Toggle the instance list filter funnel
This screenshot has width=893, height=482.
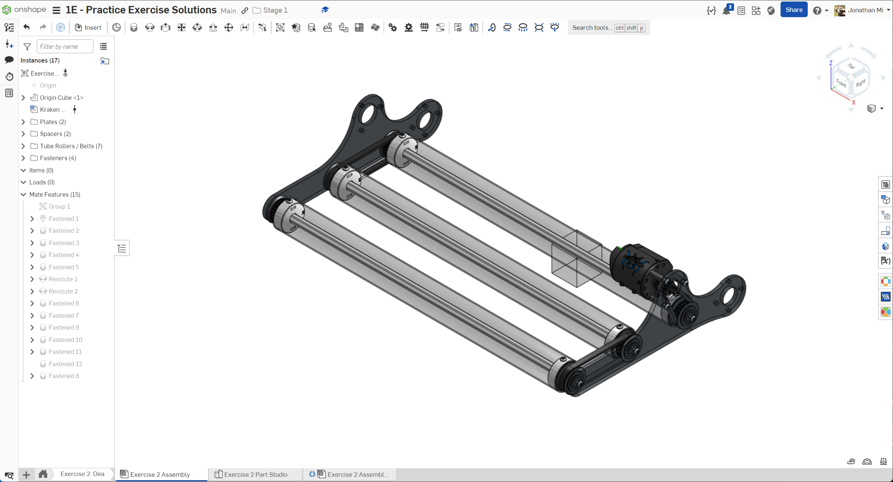(x=27, y=47)
